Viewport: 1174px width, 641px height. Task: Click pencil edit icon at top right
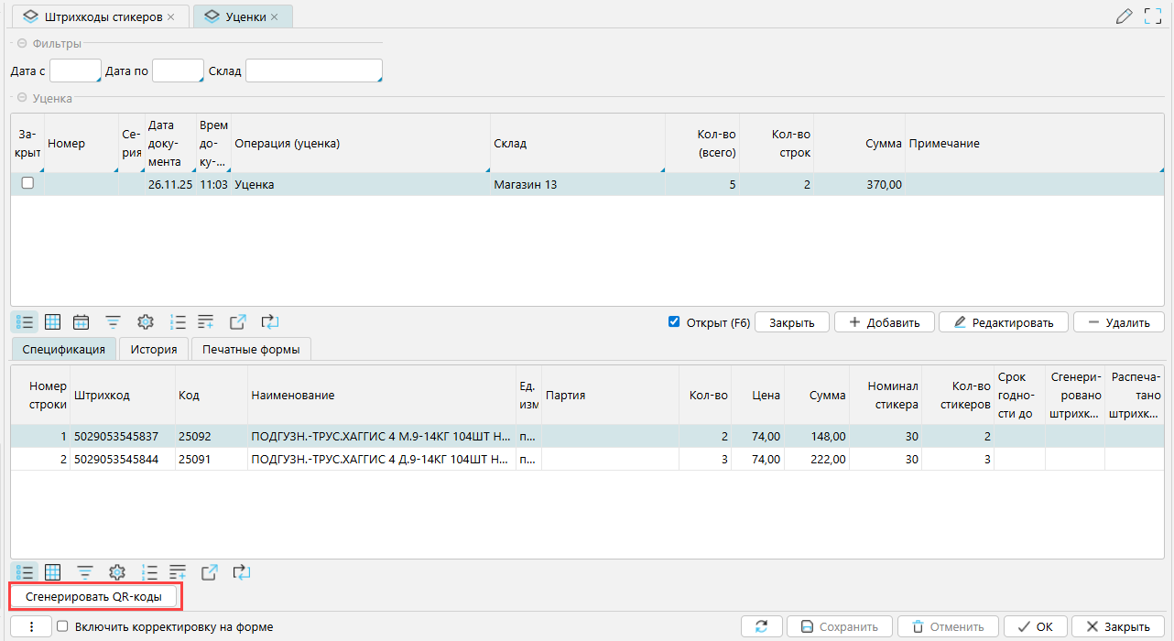[1125, 16]
